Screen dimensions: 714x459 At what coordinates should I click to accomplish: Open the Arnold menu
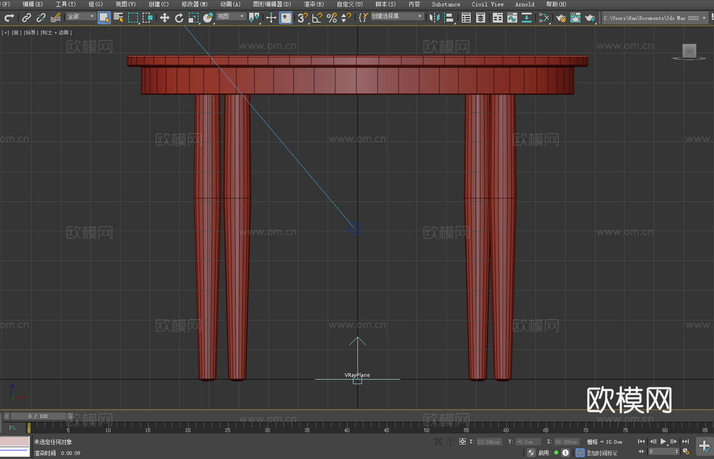point(524,4)
